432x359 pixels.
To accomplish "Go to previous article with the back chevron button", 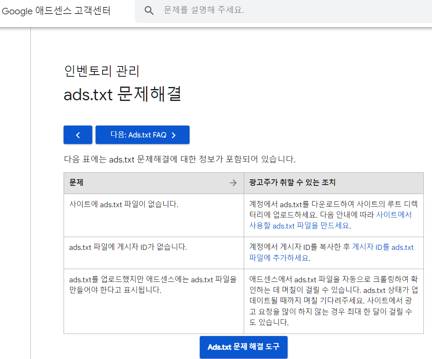I will point(78,135).
